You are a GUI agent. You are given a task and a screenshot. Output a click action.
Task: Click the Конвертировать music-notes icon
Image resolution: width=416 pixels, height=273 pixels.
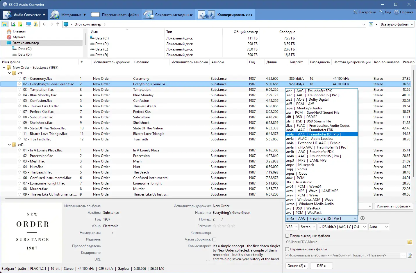pyautogui.click(x=206, y=15)
